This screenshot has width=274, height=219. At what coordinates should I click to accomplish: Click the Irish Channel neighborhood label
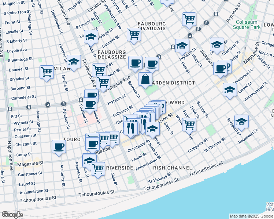click(171, 168)
